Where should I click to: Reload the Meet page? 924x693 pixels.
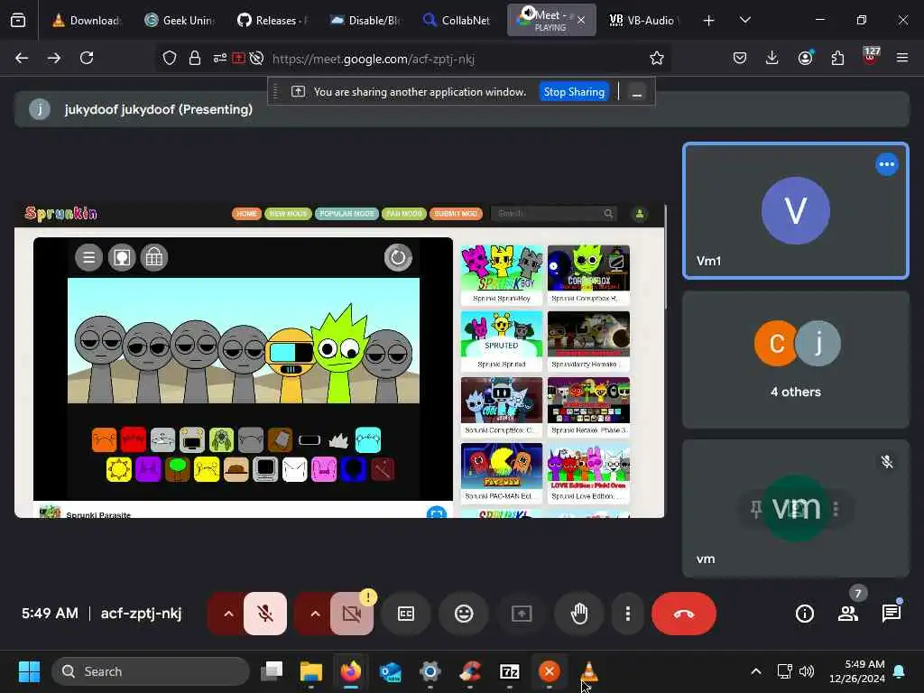coord(87,58)
